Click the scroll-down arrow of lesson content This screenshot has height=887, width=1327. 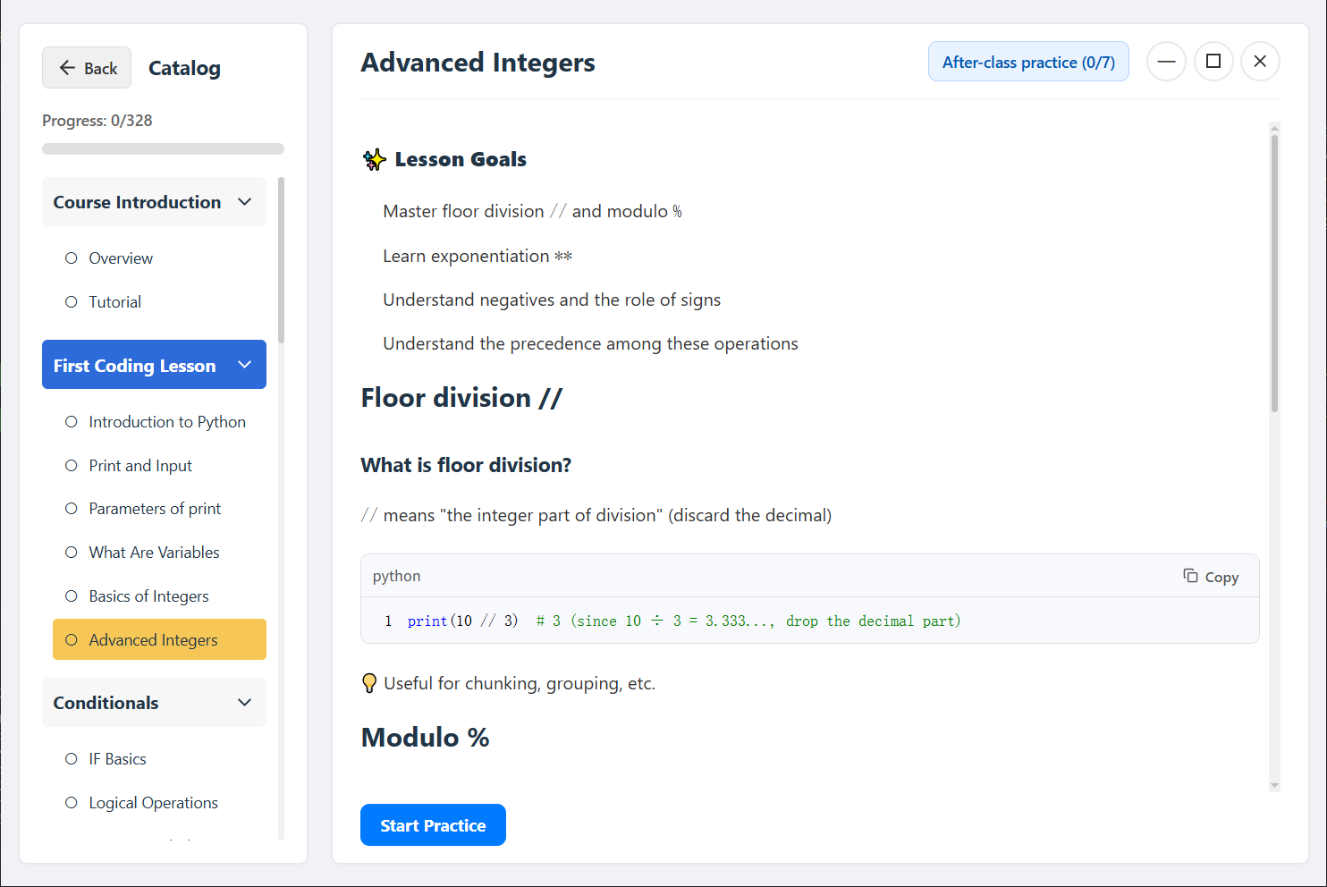(1274, 786)
